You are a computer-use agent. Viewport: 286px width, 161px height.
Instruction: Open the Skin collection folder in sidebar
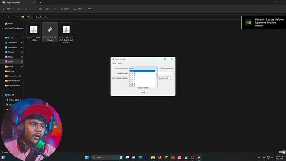coord(14,80)
